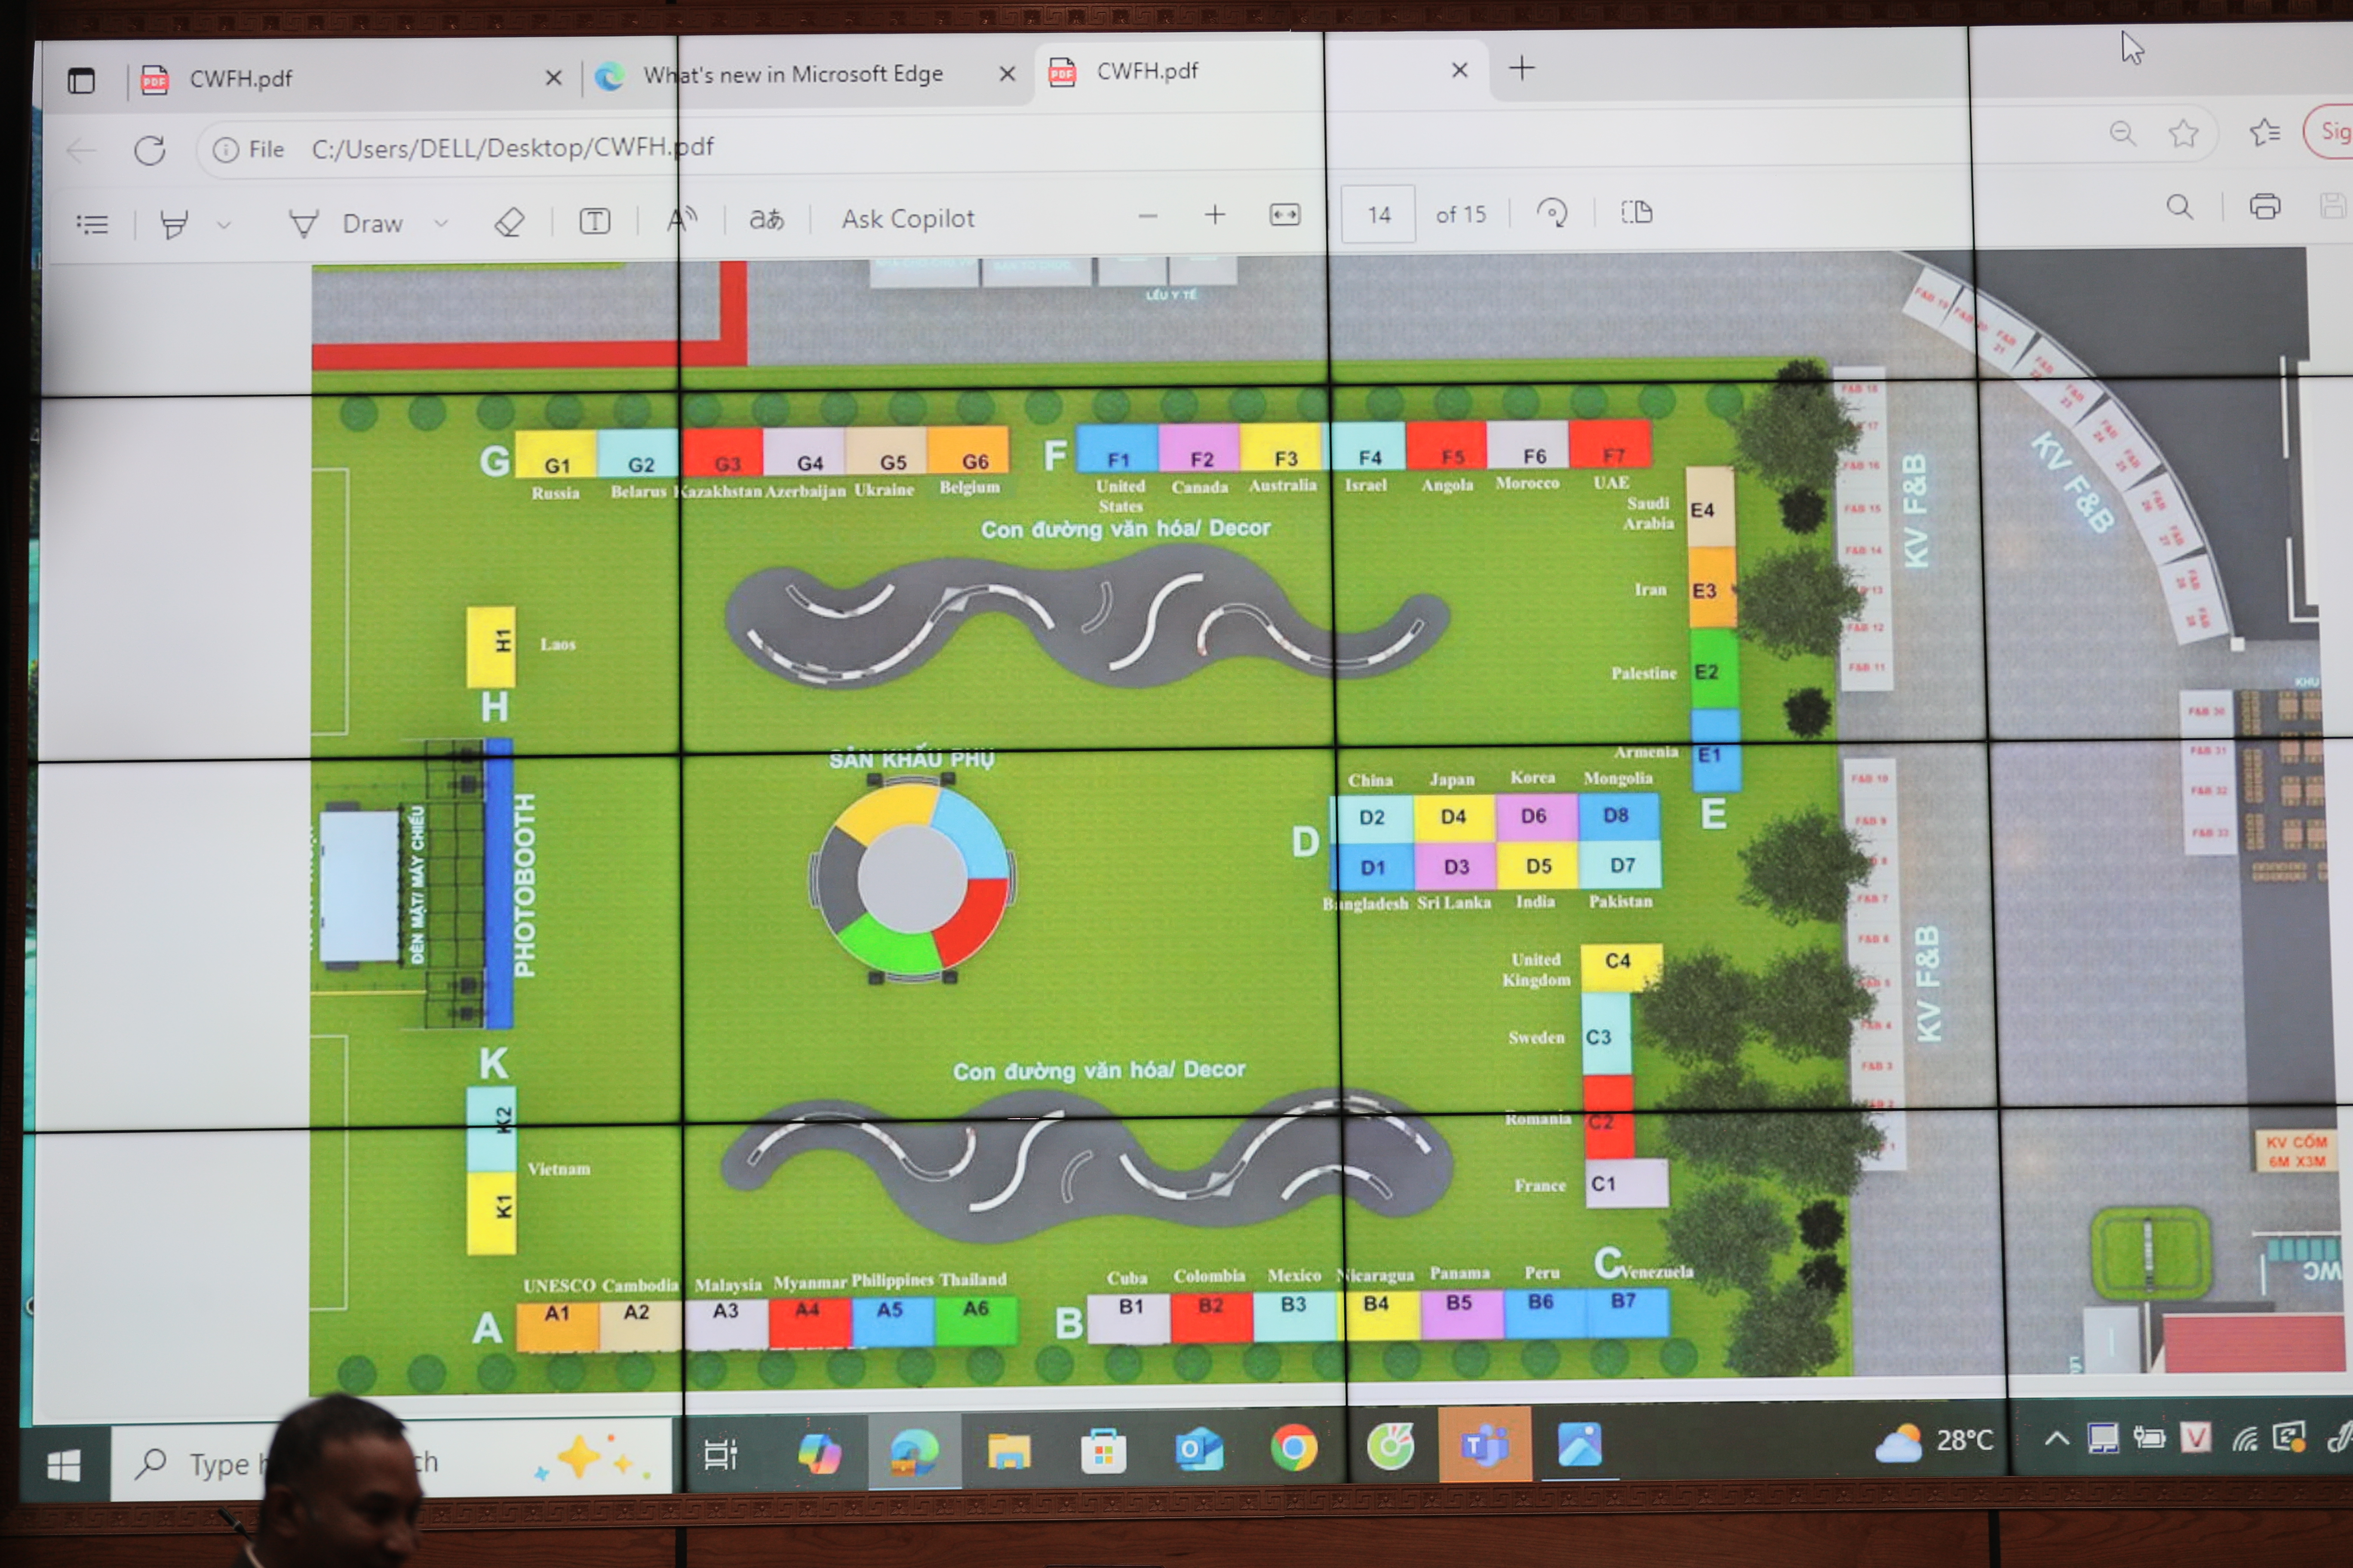The height and width of the screenshot is (1568, 2353).
Task: Expand the Draw options dropdown arrow
Action: coord(441,223)
